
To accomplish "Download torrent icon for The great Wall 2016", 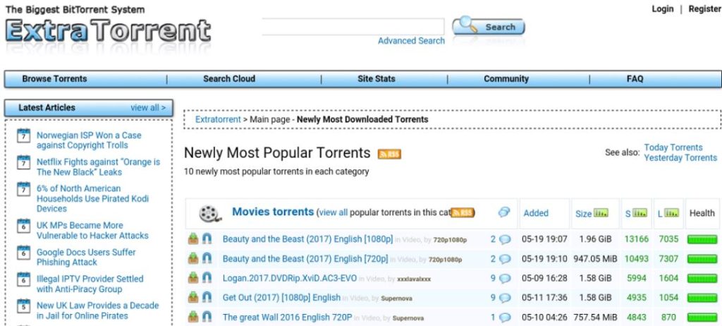I will [193, 318].
